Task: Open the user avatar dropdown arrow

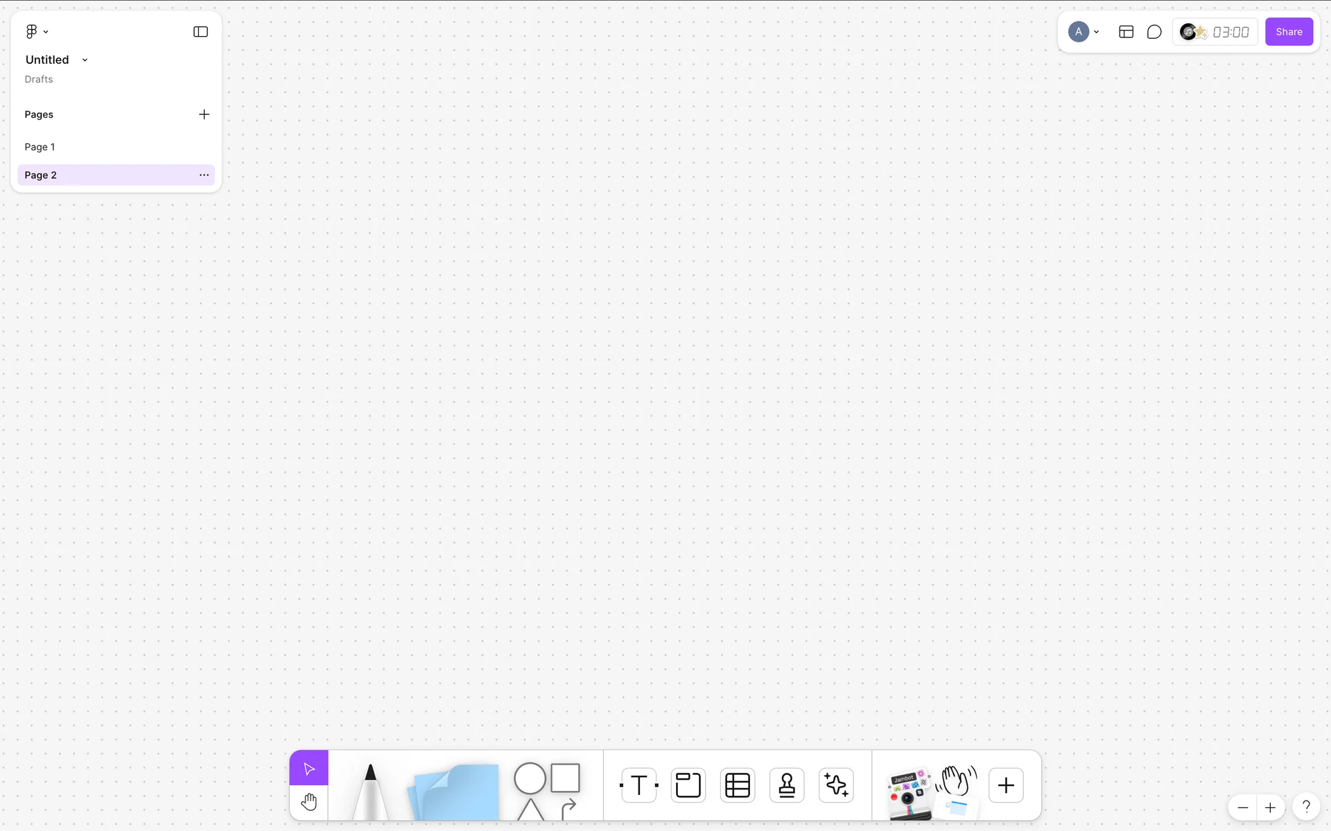Action: pyautogui.click(x=1097, y=32)
